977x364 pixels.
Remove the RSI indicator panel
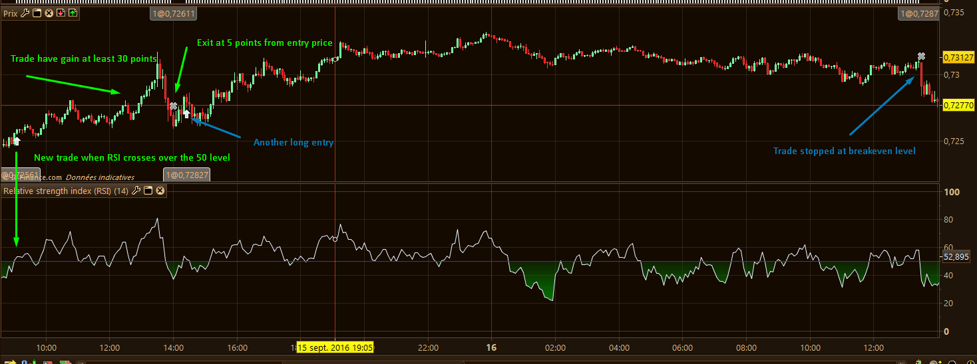(x=160, y=191)
